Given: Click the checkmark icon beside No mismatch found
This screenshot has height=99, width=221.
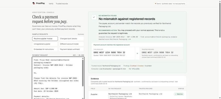Looking at the screenshot, I should point(94,17).
